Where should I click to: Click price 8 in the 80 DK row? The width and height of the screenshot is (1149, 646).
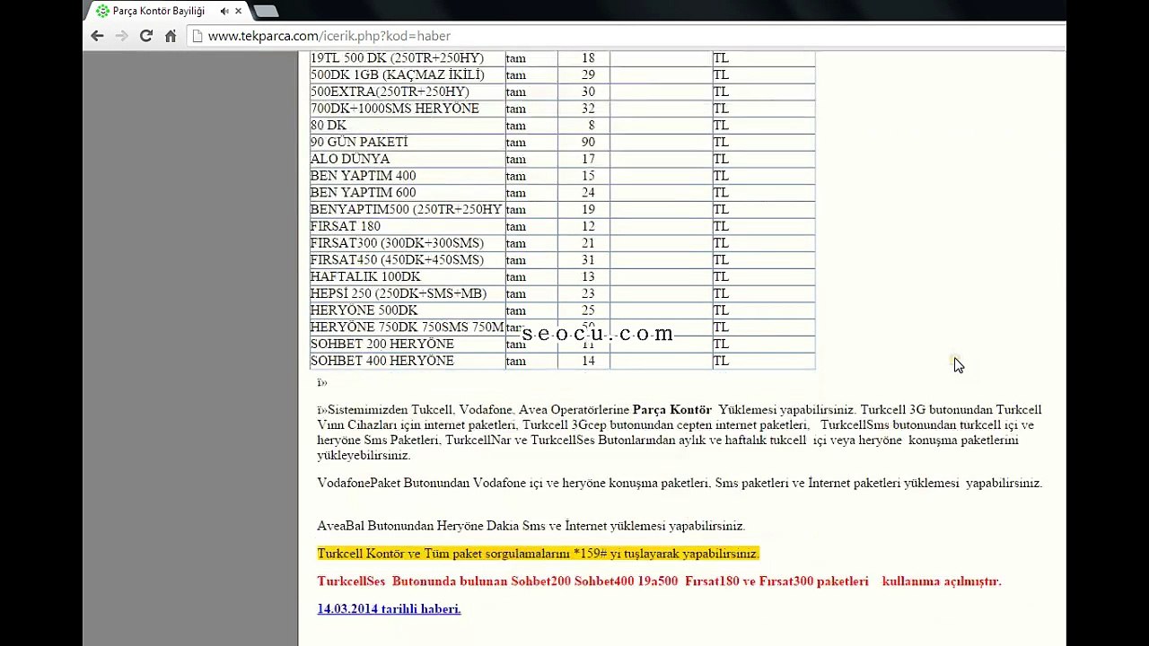coord(591,126)
